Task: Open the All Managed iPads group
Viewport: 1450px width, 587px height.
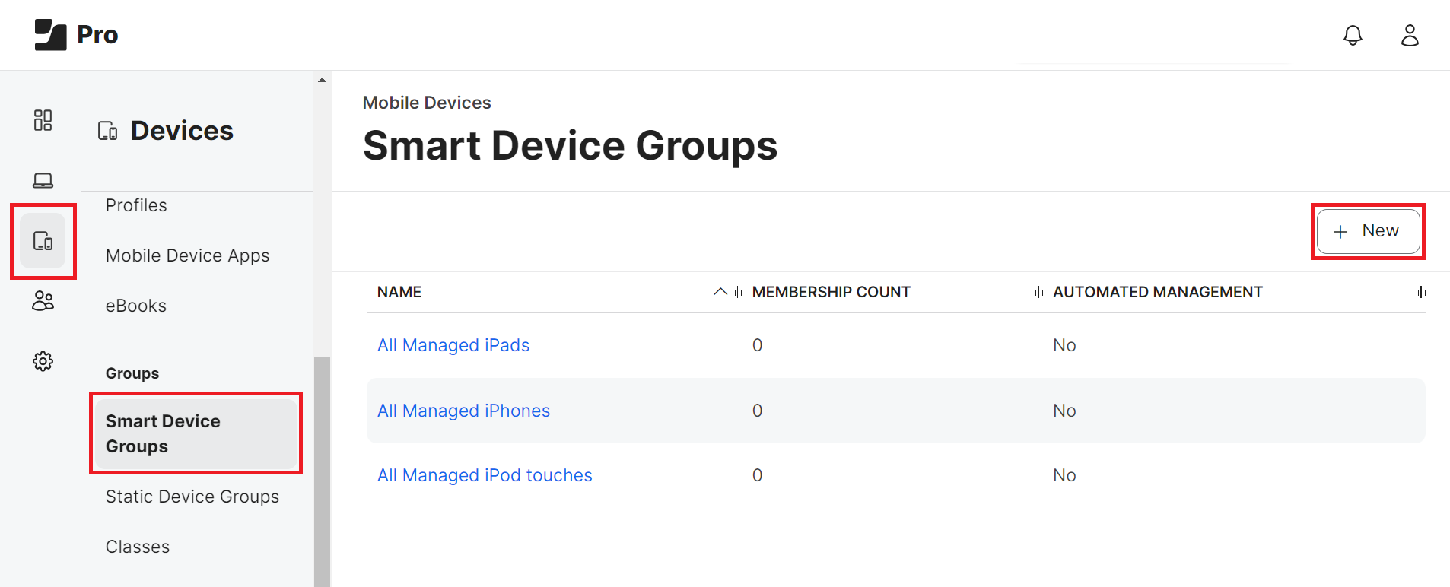Action: (453, 345)
